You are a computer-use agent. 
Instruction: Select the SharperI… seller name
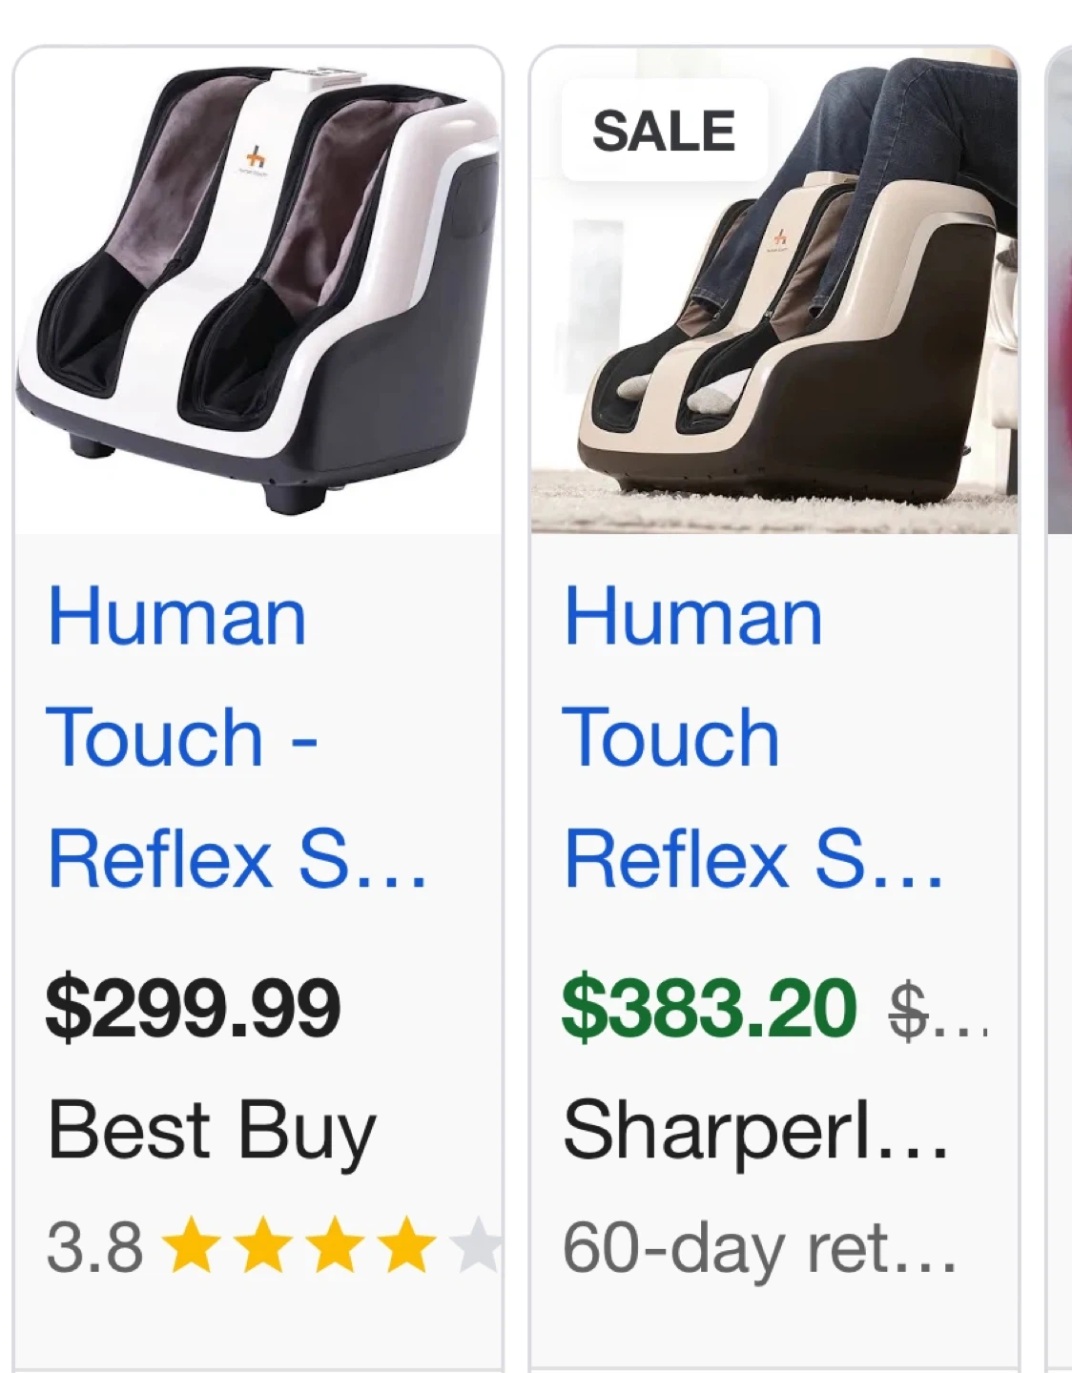tap(755, 1132)
